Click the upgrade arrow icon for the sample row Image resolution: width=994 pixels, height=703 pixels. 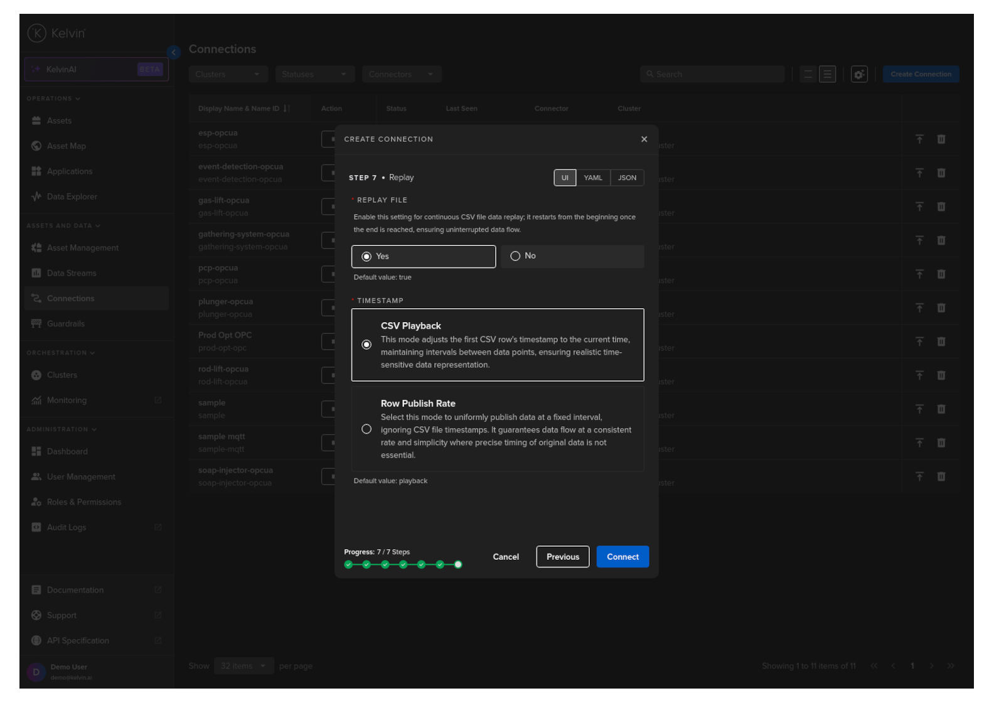tap(919, 409)
